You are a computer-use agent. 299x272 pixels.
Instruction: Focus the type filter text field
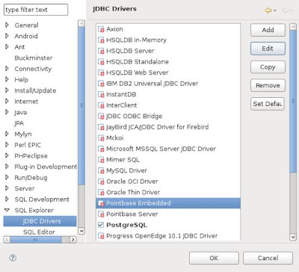pyautogui.click(x=36, y=10)
